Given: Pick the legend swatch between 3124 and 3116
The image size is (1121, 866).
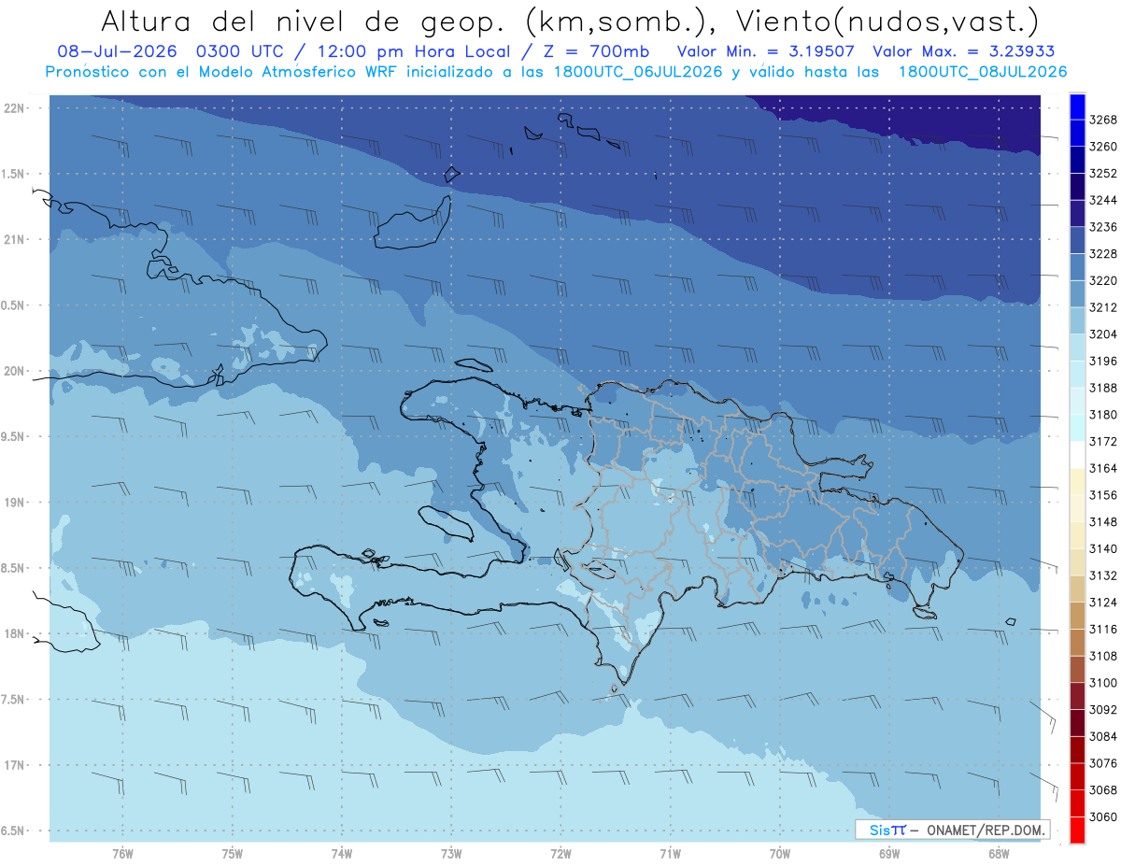Looking at the screenshot, I should pos(1077,616).
